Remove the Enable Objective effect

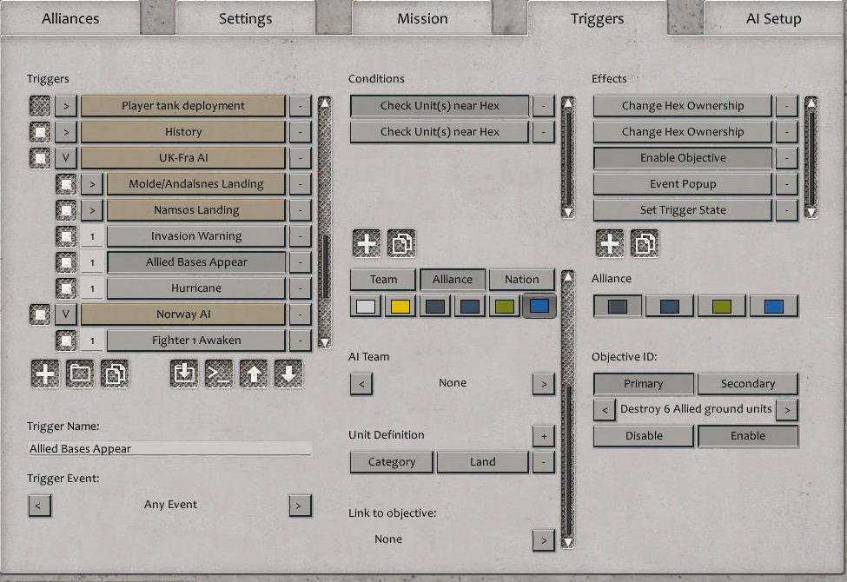787,158
